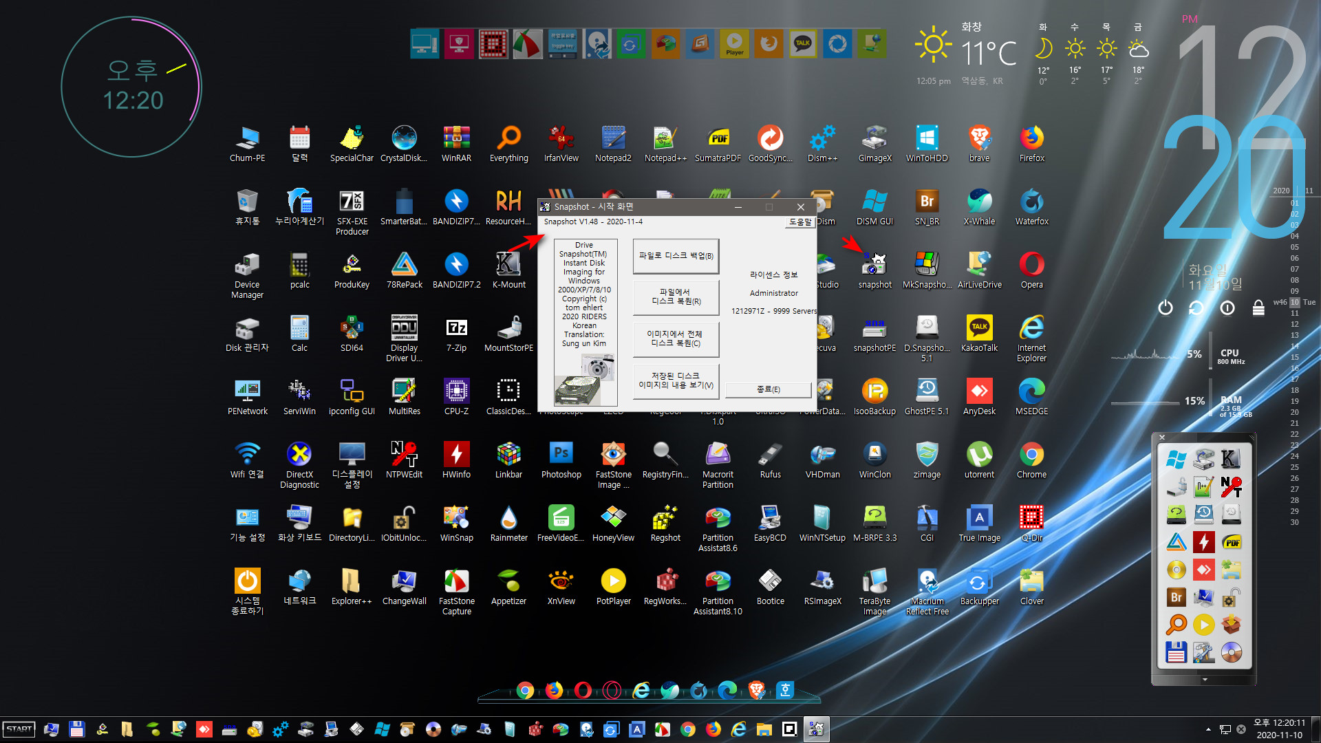Click the 종료(E) exit button in Snapshot
Image resolution: width=1321 pixels, height=743 pixels.
[769, 389]
